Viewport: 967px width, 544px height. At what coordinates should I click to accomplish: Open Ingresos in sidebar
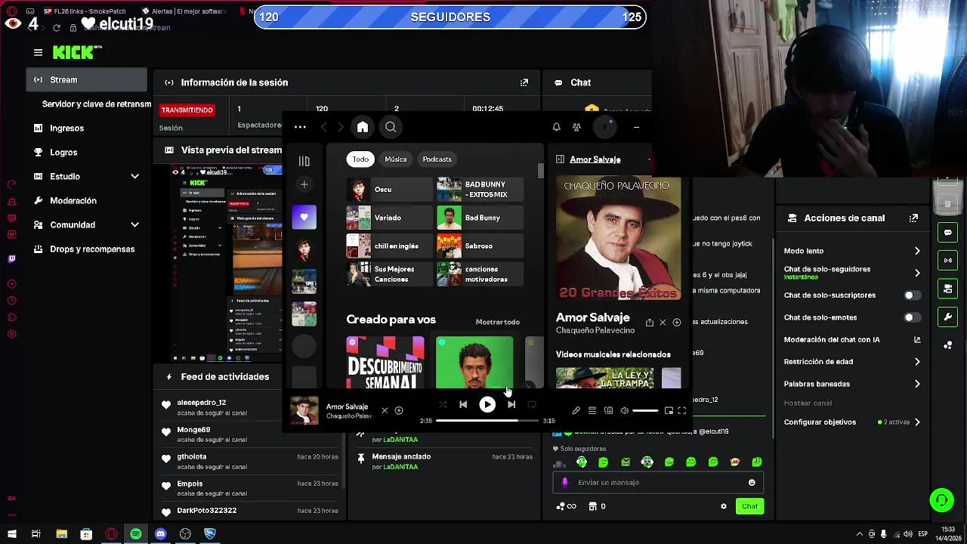coord(66,128)
